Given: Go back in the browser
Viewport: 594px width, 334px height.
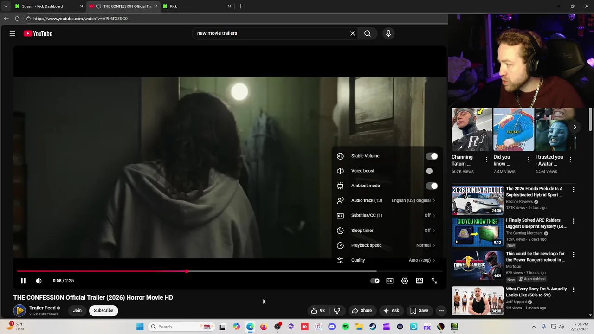Looking at the screenshot, I should (x=6, y=19).
